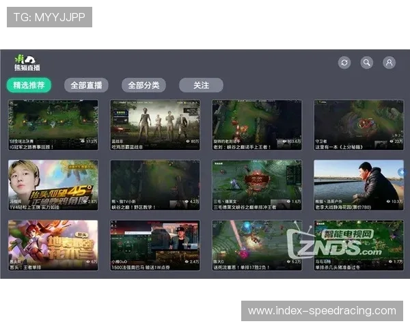The image size is (410, 328).
Task: Open the 上分秘籍 stream thumbnail
Action: (x=358, y=122)
